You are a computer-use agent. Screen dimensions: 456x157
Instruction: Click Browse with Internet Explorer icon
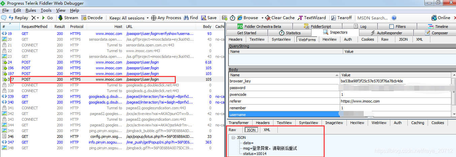click(x=240, y=18)
